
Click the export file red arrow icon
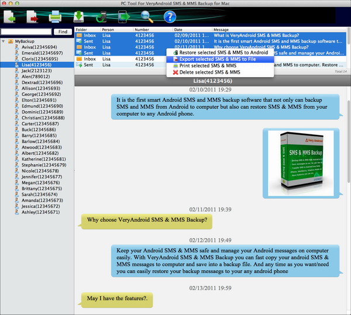(x=32, y=17)
